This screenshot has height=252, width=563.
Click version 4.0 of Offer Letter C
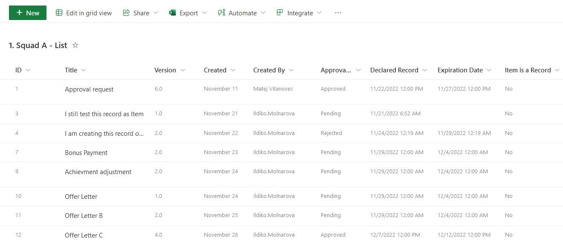[x=158, y=235]
